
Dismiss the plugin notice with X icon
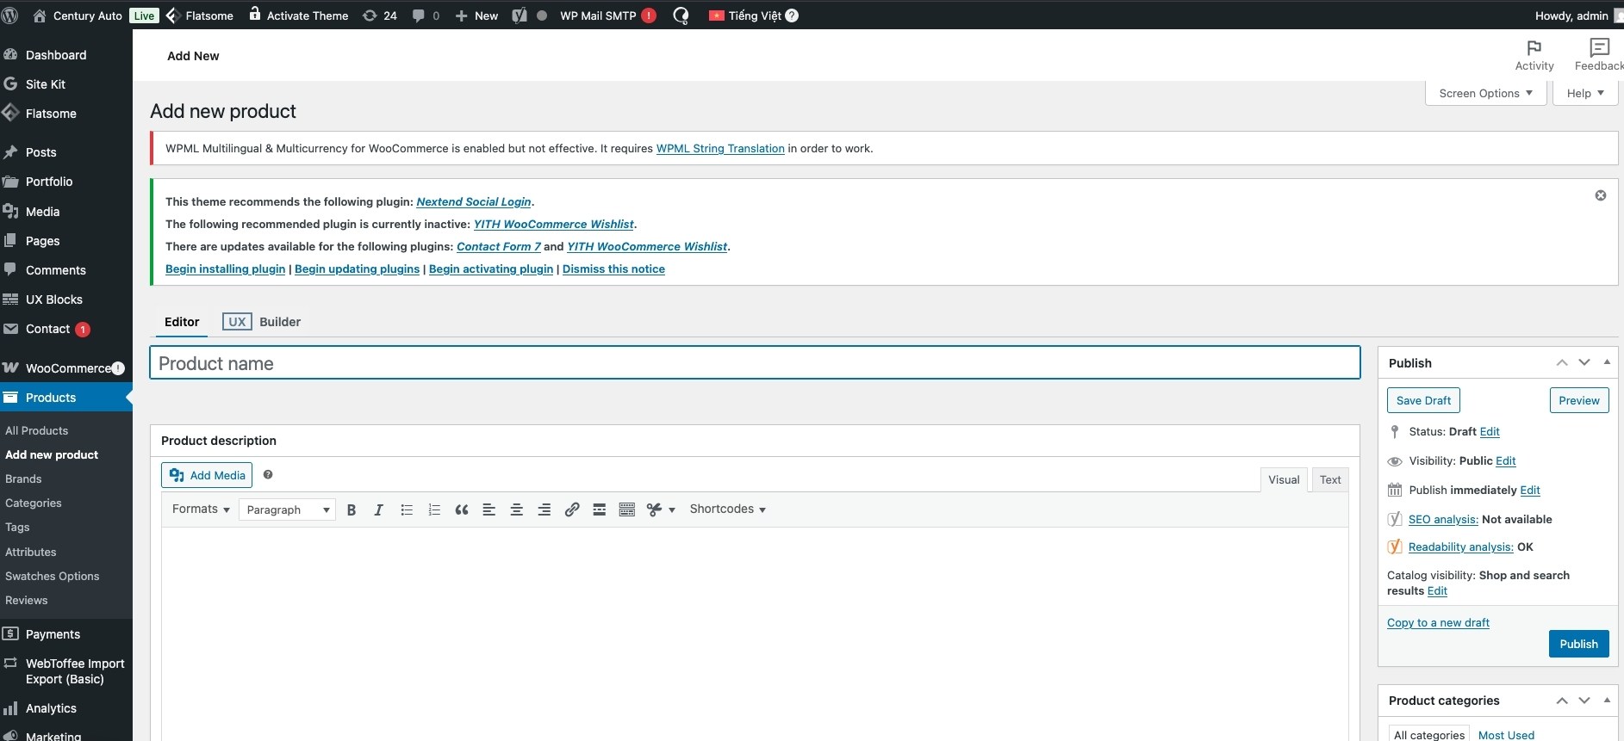pyautogui.click(x=1600, y=195)
